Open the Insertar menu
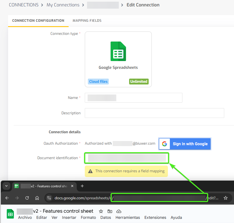Image resolution: width=234 pixels, height=223 pixels. 69,218
